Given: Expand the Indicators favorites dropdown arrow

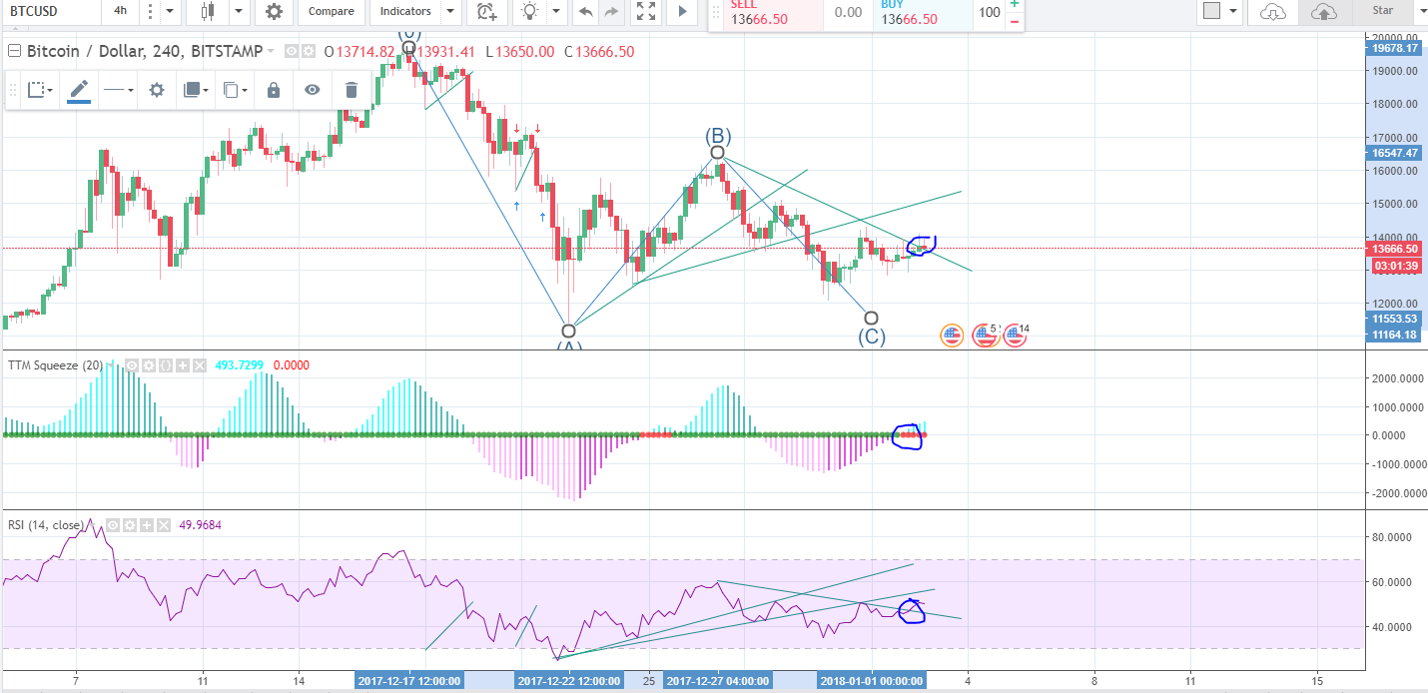Looking at the screenshot, I should (450, 11).
